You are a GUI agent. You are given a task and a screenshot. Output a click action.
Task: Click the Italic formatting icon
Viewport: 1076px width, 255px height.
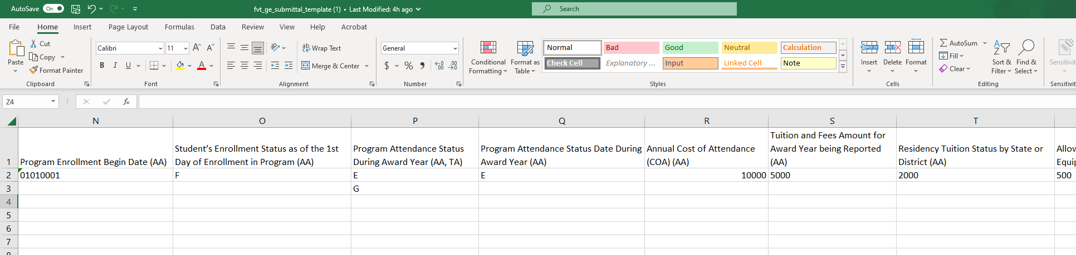115,66
